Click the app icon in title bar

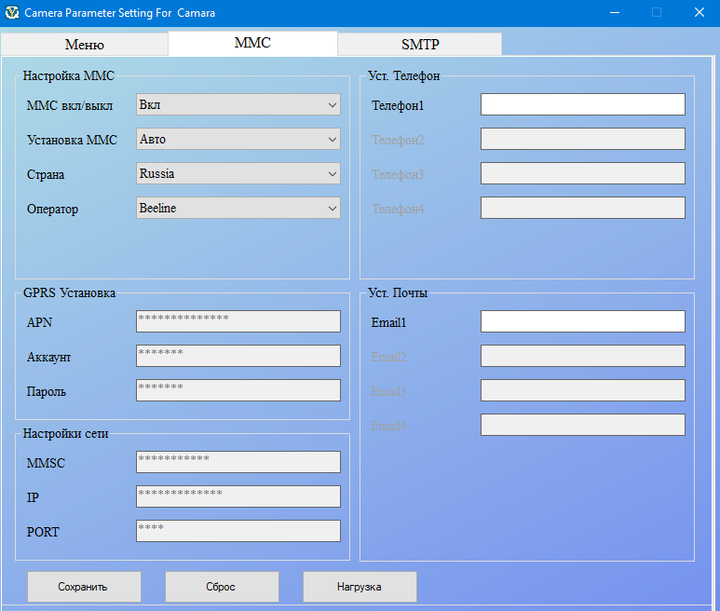click(12, 13)
